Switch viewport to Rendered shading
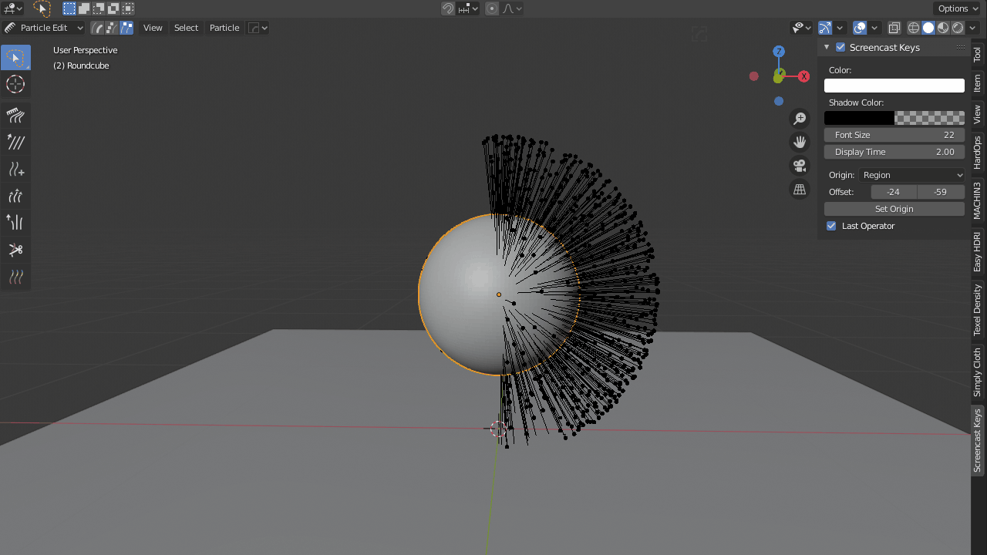 956,28
